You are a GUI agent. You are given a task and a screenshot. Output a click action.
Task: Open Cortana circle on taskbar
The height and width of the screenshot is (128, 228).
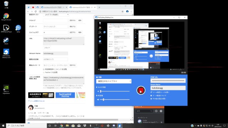click(x=50, y=126)
